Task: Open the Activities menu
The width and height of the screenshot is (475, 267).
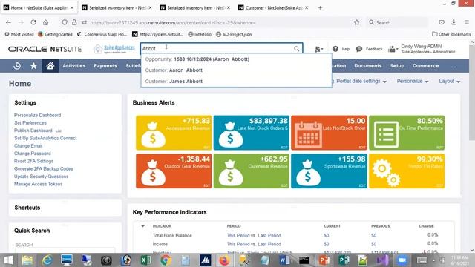Action: (74, 66)
